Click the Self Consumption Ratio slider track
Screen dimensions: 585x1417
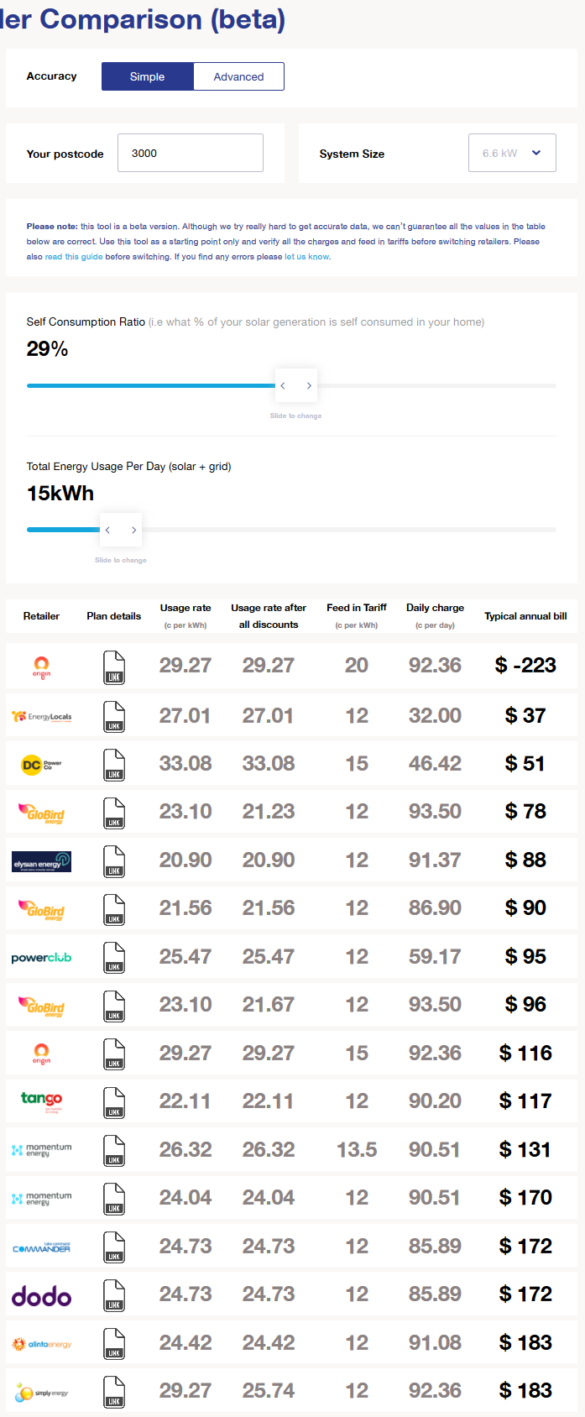[x=291, y=385]
